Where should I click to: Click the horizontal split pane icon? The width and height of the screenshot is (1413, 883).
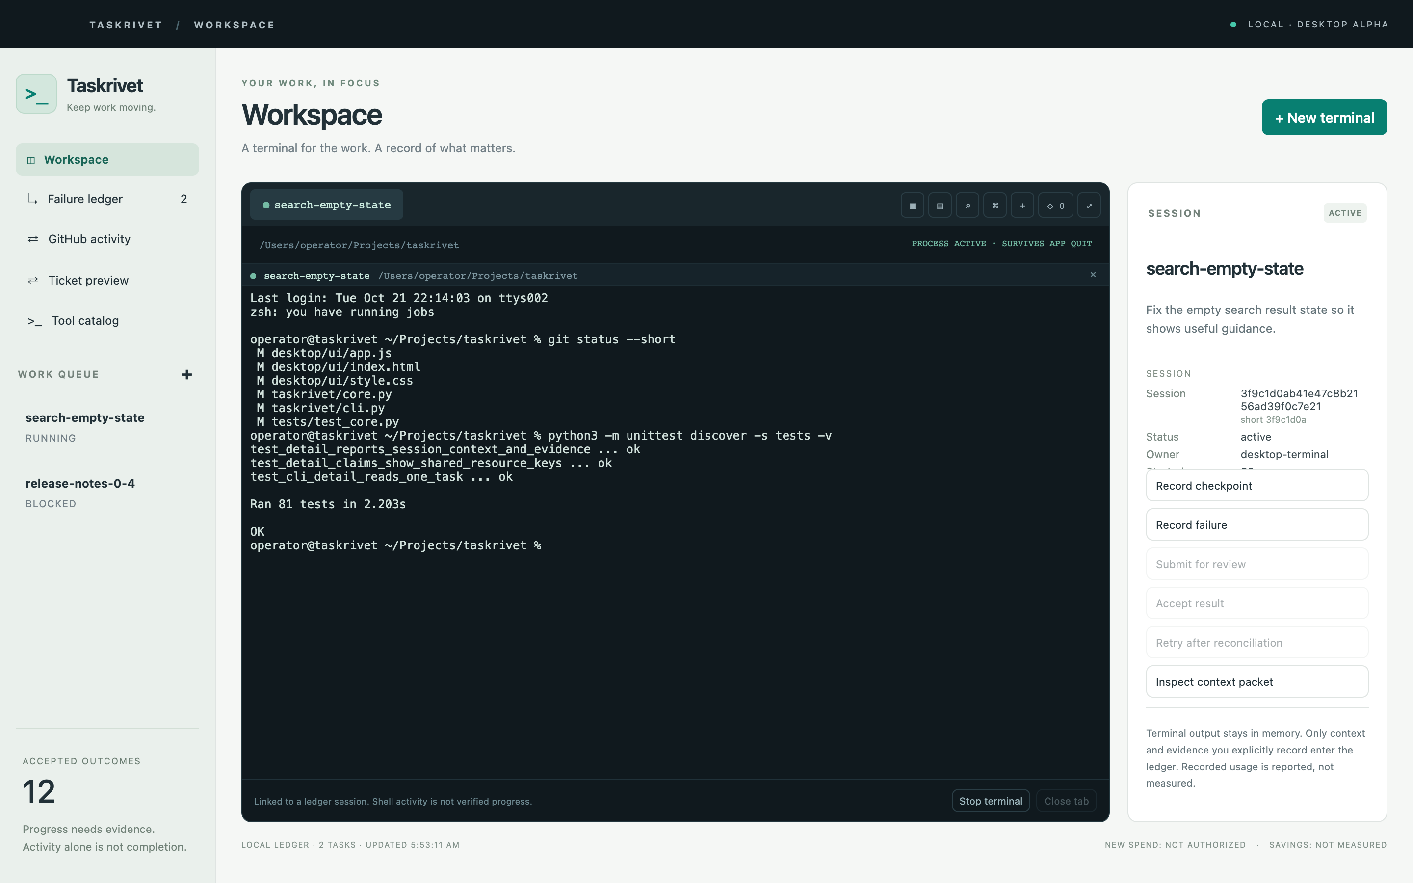click(x=940, y=206)
